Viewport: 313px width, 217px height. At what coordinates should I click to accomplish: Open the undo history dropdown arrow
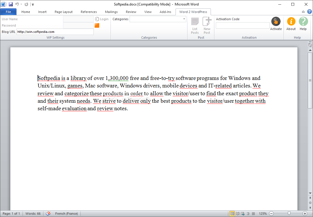click(21, 4)
